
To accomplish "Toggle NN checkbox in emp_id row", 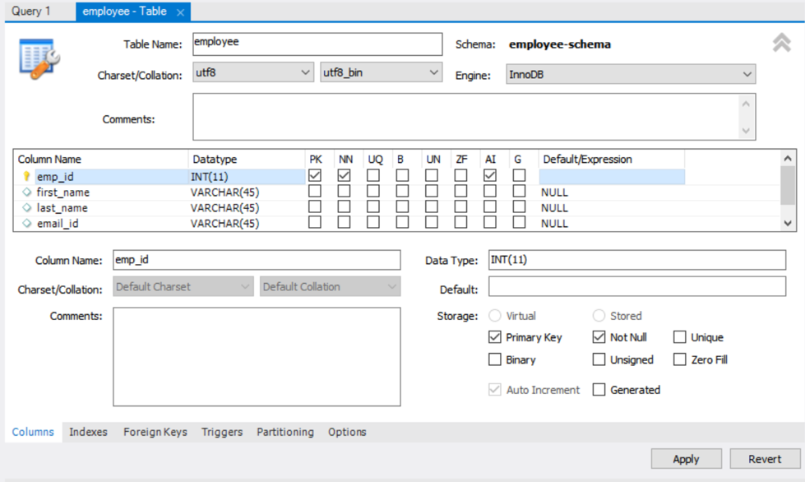I will (344, 175).
